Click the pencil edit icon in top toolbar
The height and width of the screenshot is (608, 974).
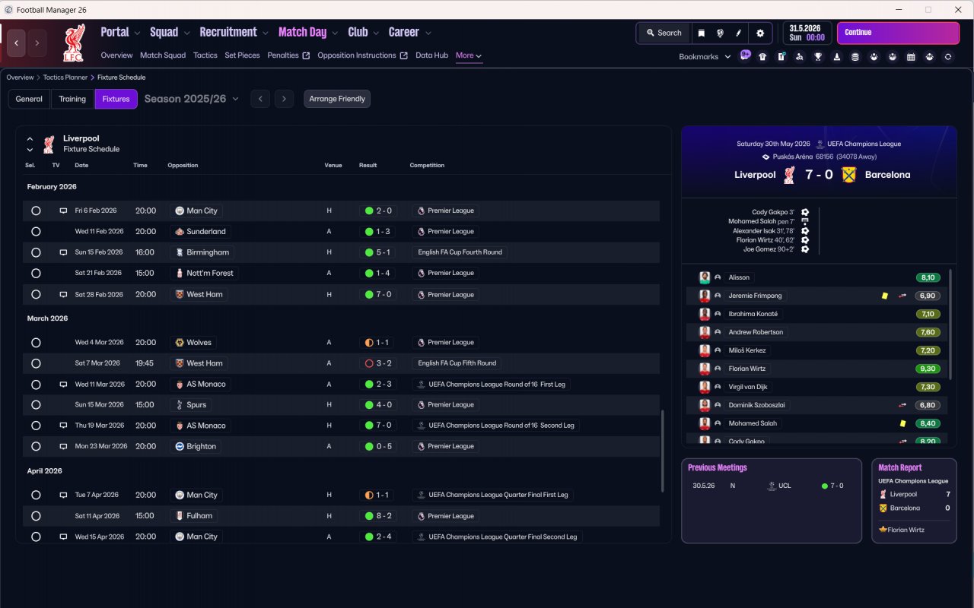(x=738, y=33)
